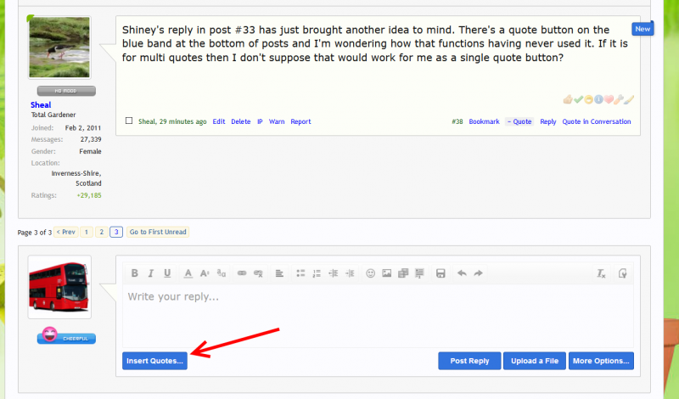This screenshot has height=399, width=679.
Task: Click the undo arrow in the editor toolbar
Action: tap(462, 273)
